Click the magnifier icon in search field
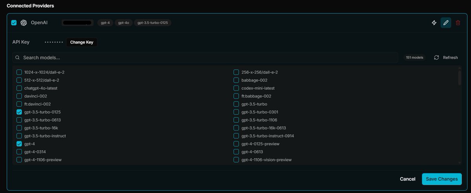Screen dimensions: 471x193 pyautogui.click(x=17, y=58)
